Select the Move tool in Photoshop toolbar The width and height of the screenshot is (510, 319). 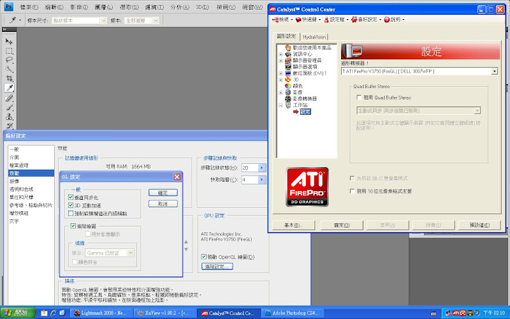9,41
